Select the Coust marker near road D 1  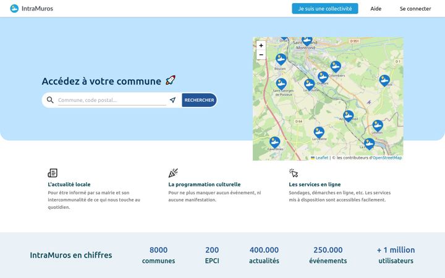pyautogui.click(x=384, y=81)
